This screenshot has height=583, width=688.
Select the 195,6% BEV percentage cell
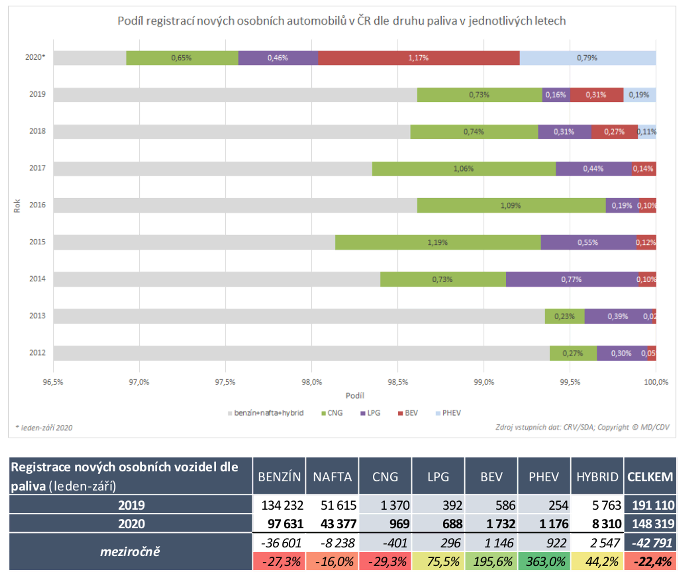click(x=491, y=562)
